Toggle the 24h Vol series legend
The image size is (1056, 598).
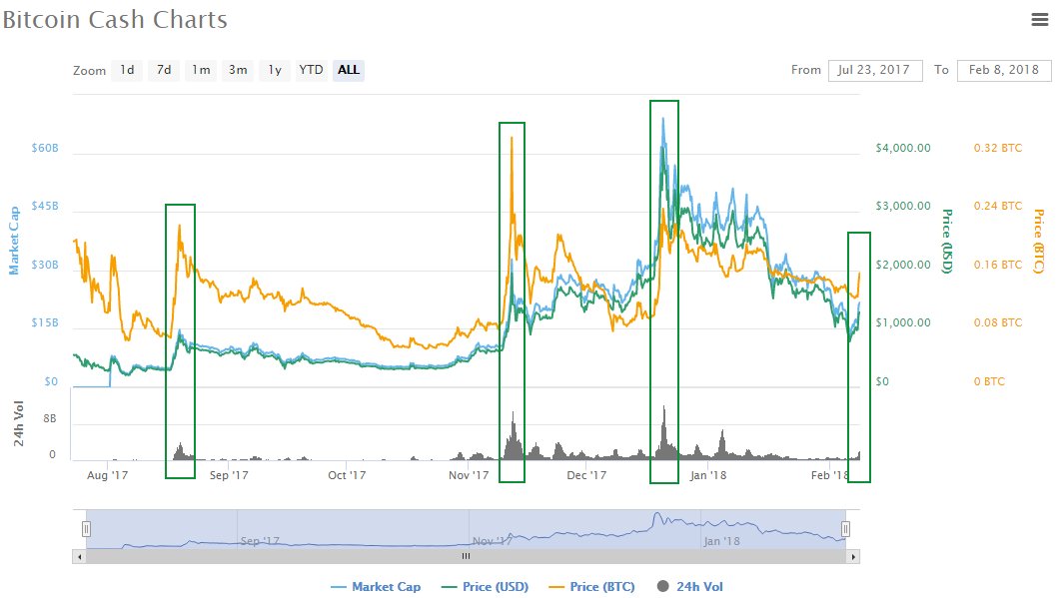click(x=689, y=587)
